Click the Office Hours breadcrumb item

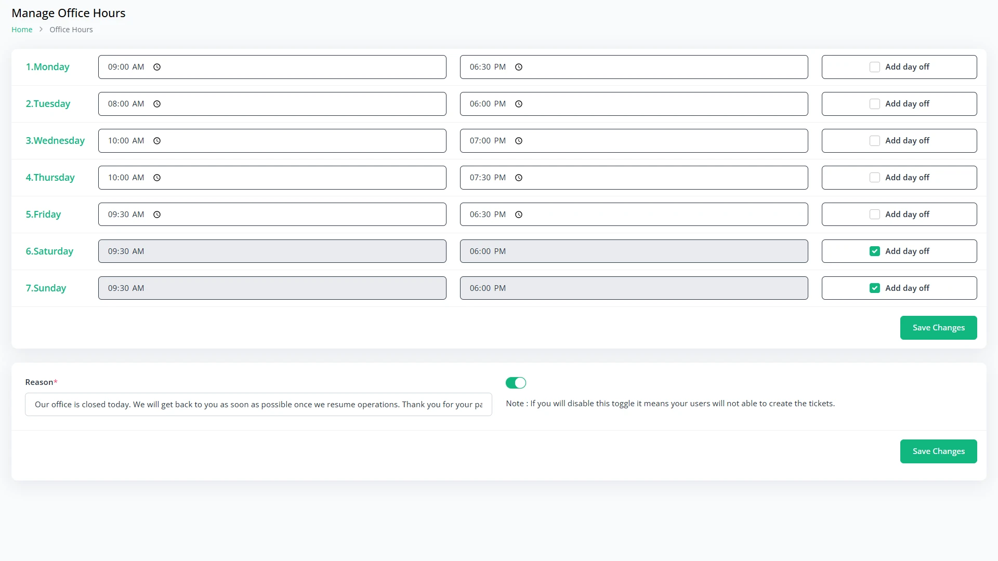point(71,30)
